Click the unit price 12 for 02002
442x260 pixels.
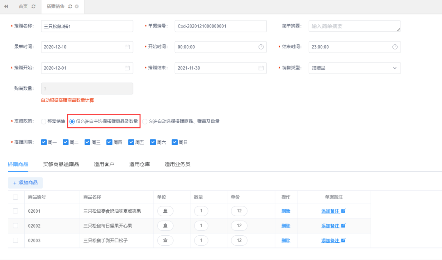(x=239, y=225)
